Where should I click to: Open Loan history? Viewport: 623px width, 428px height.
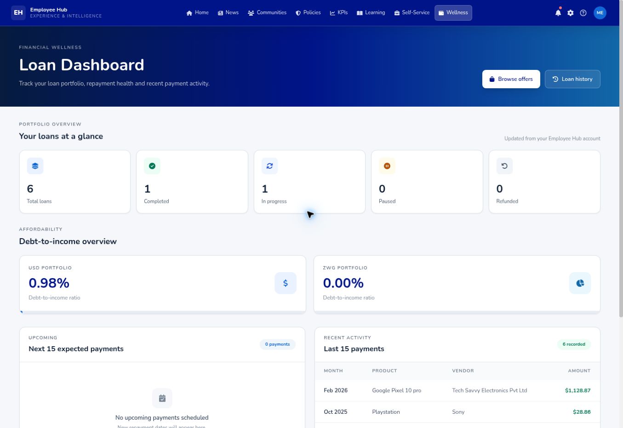point(572,79)
